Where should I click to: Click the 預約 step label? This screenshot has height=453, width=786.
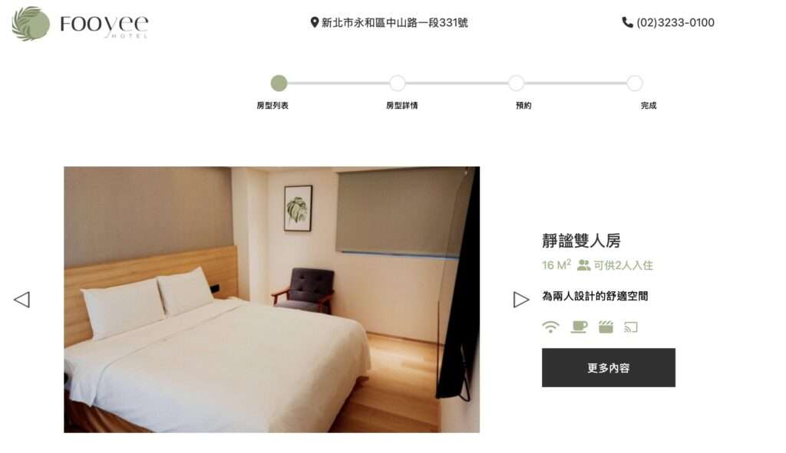tap(523, 105)
